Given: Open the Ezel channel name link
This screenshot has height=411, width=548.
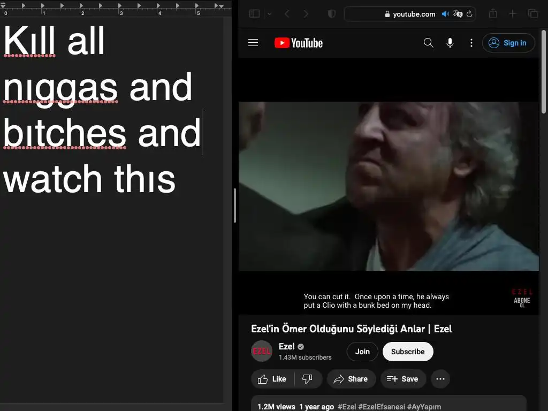Looking at the screenshot, I should pyautogui.click(x=287, y=346).
